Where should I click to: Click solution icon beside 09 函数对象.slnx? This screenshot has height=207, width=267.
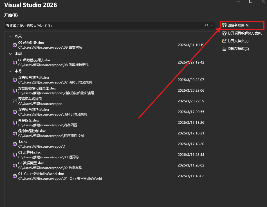[15, 45]
